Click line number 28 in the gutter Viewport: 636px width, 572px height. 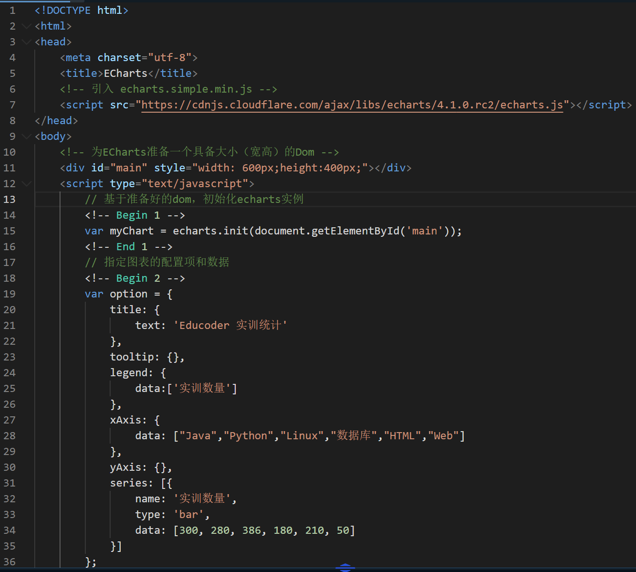[x=10, y=436]
